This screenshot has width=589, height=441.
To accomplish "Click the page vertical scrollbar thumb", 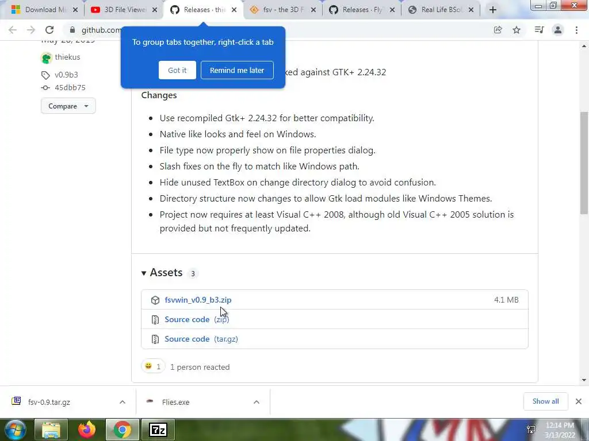I will [x=584, y=163].
